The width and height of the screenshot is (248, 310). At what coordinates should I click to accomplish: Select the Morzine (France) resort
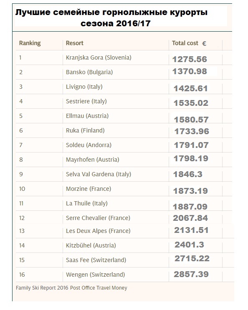point(89,189)
